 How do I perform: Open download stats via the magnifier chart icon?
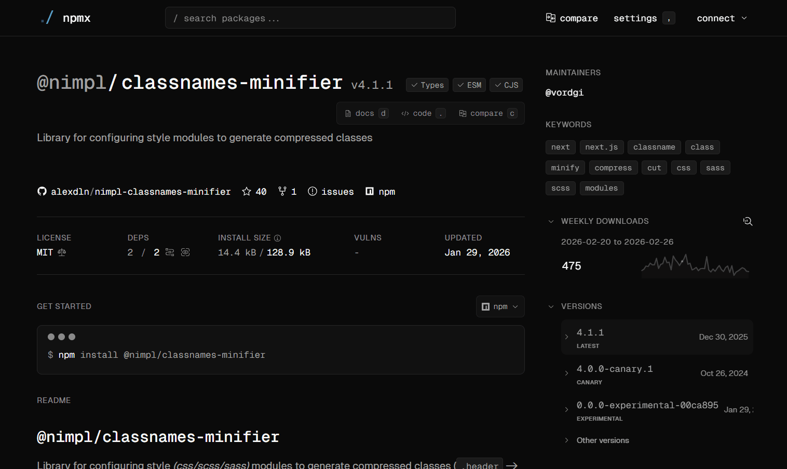tap(748, 221)
